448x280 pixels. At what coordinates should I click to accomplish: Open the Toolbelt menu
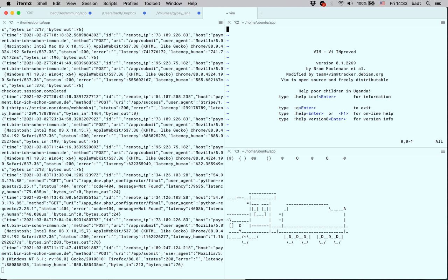(152, 3)
